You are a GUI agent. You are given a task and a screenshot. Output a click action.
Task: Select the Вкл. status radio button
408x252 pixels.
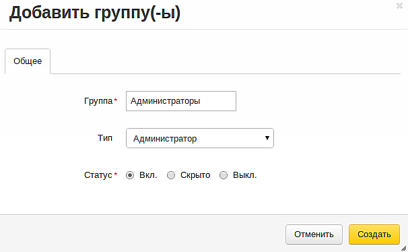click(130, 175)
